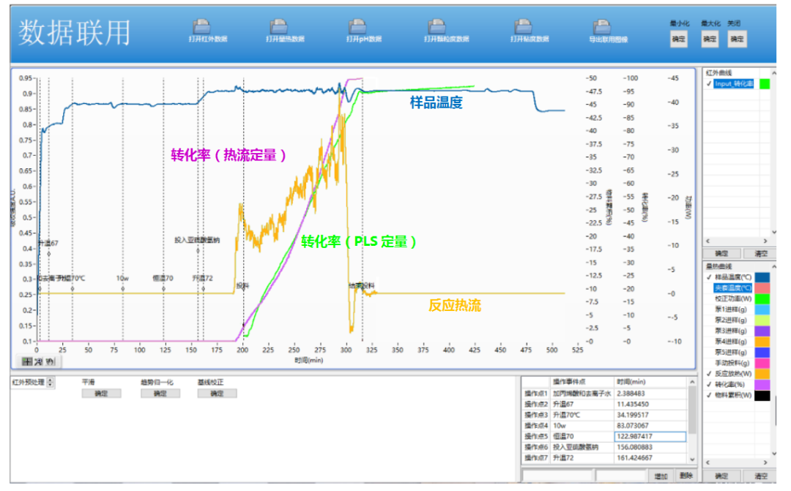This screenshot has height=491, width=791.
Task: Click the 恒温70 time cell 122.987417
Action: (x=650, y=437)
